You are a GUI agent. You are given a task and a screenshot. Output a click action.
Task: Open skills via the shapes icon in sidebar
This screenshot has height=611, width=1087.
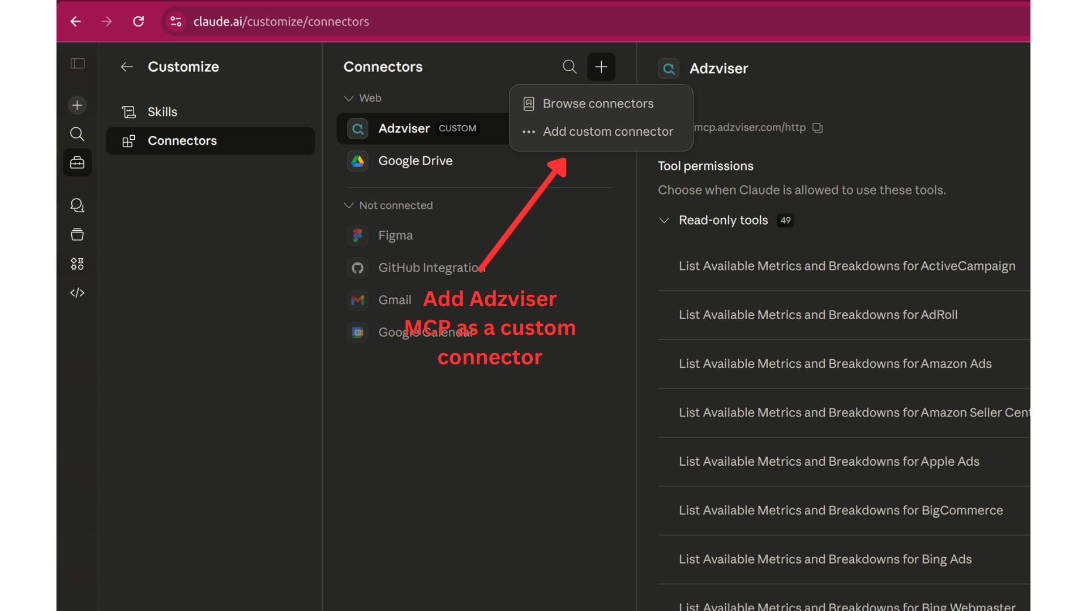pyautogui.click(x=77, y=264)
